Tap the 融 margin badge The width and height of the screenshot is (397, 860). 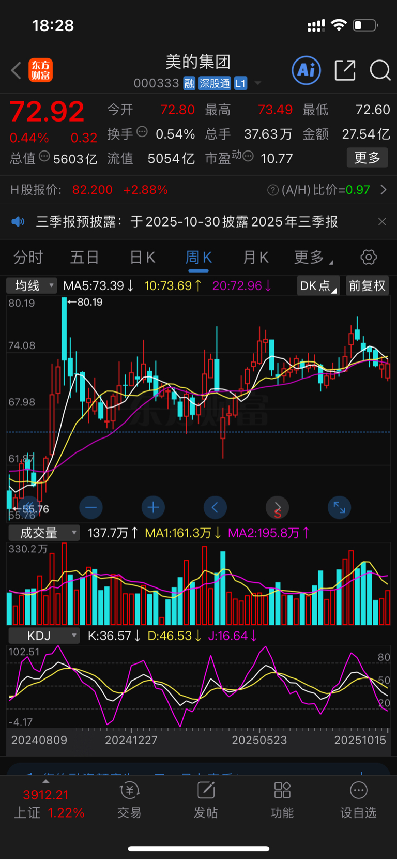(x=189, y=83)
